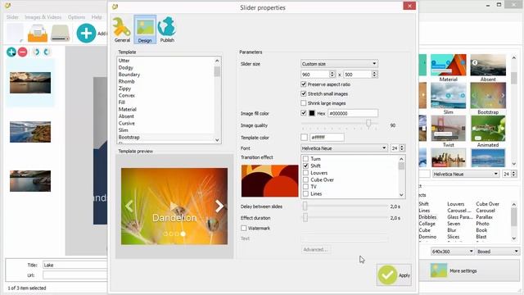Click the next arrow in the template preview
The width and height of the screenshot is (524, 295).
[x=219, y=206]
